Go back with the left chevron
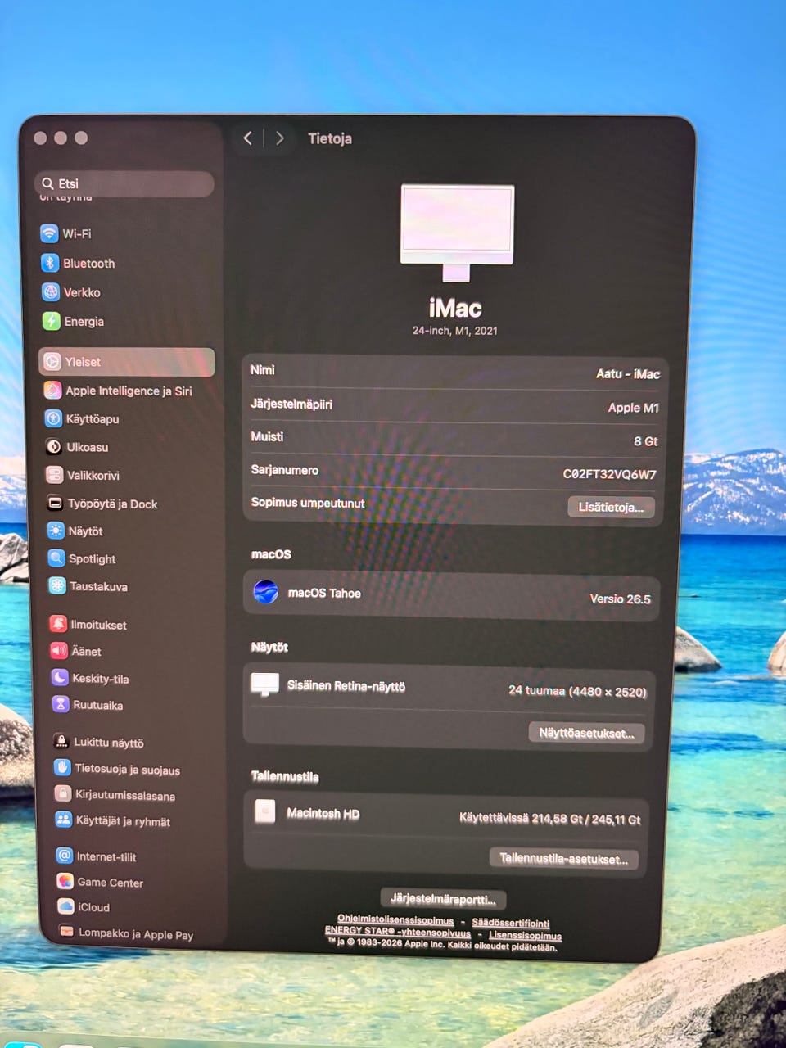This screenshot has width=786, height=1048. pos(247,138)
